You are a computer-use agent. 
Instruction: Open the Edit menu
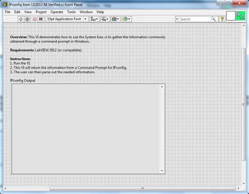(17, 12)
